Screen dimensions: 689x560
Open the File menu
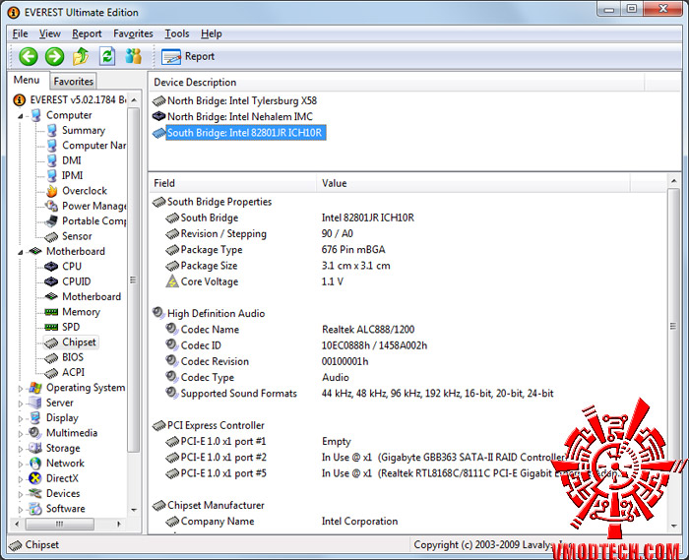(x=21, y=33)
